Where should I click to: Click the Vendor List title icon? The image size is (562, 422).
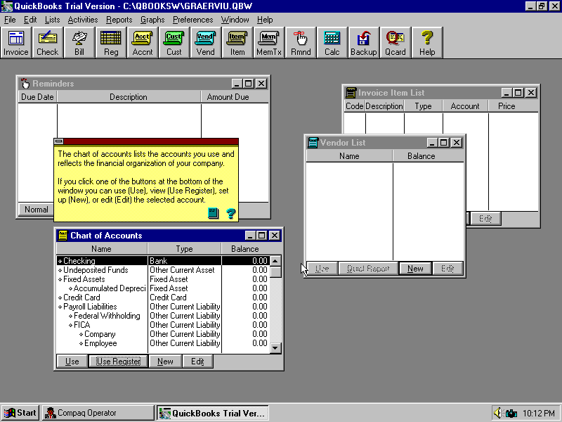pos(313,143)
